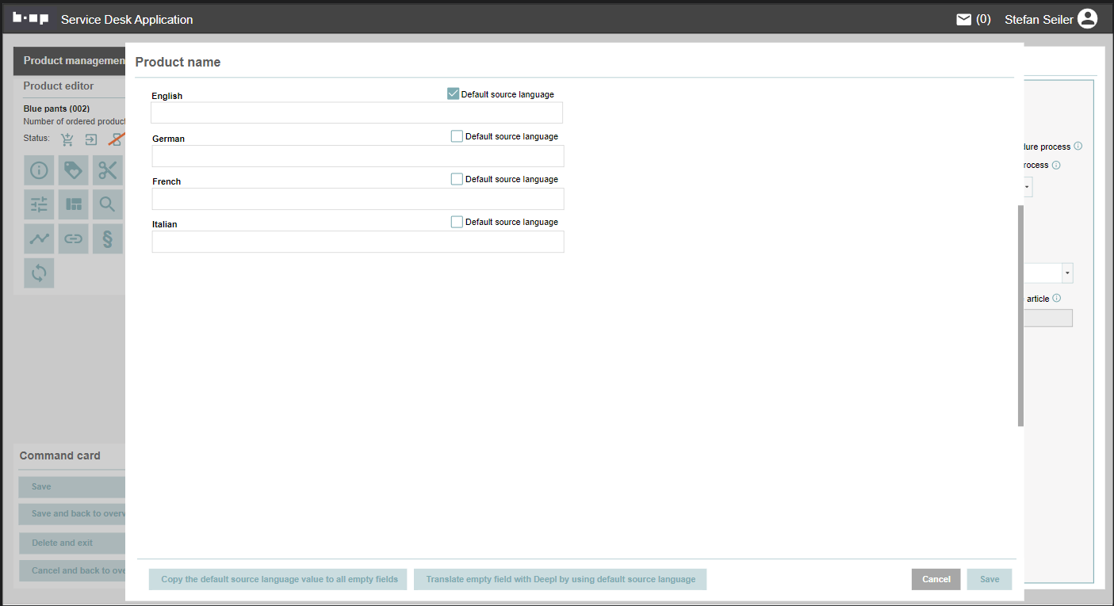
Task: Click Cancel in the Product name dialog
Action: click(936, 579)
